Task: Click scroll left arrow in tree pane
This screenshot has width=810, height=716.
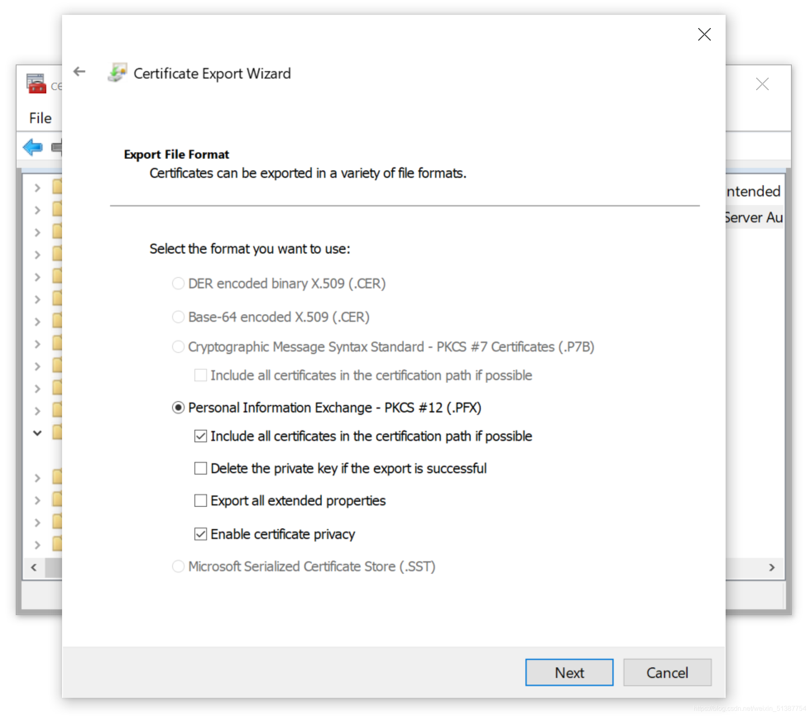Action: click(x=34, y=567)
